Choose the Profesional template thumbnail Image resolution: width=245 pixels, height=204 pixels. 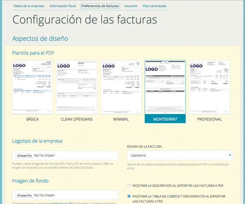[209, 87]
